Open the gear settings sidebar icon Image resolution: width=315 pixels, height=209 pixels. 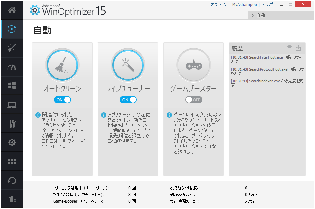point(12,142)
